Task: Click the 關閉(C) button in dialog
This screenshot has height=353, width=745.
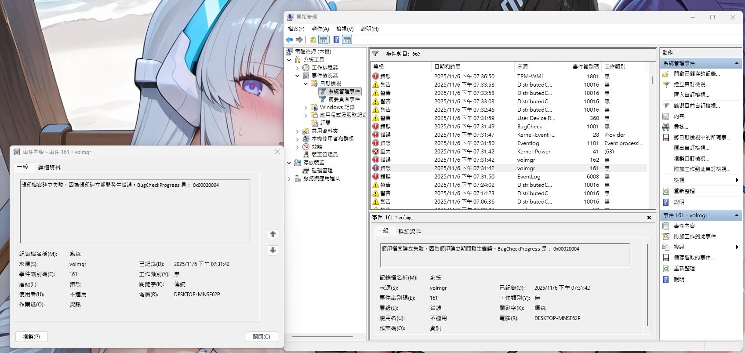Action: (262, 337)
